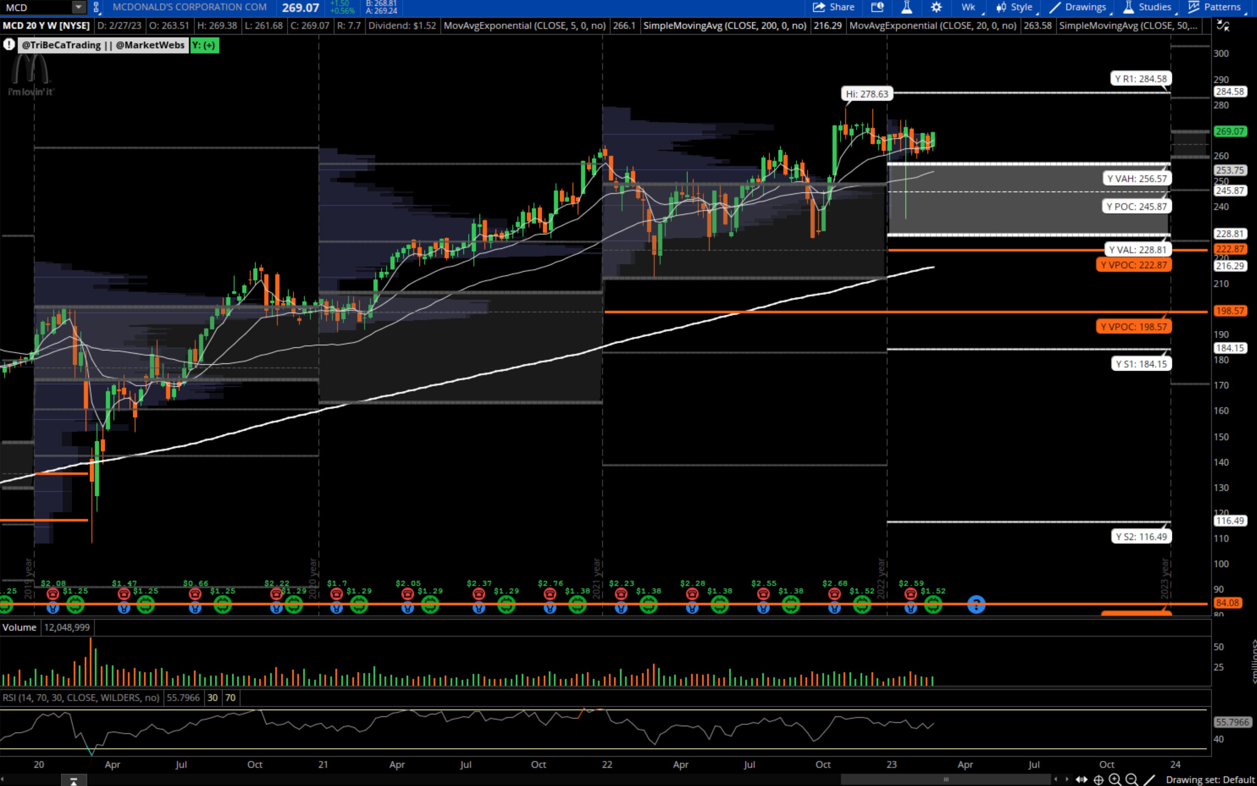
Task: Click red phone icon under $1.47
Action: click(124, 593)
